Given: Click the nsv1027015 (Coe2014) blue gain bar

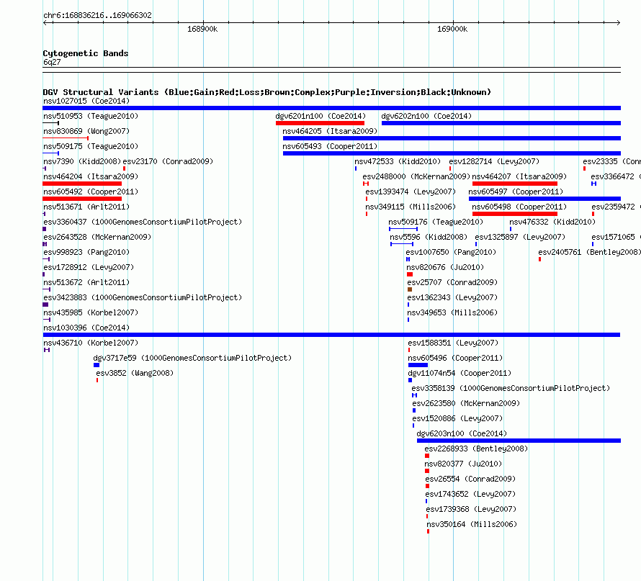Looking at the screenshot, I should pyautogui.click(x=331, y=108).
